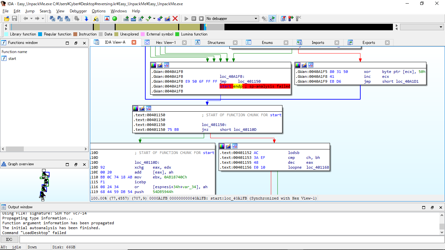Open graph node color icon in loc_40A1FB block
445x250 pixels.
click(153, 65)
